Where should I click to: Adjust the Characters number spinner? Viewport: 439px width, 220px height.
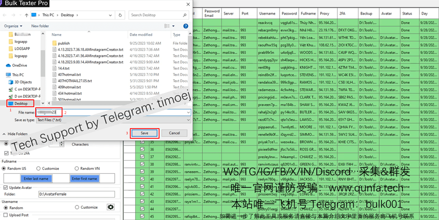[61, 144]
